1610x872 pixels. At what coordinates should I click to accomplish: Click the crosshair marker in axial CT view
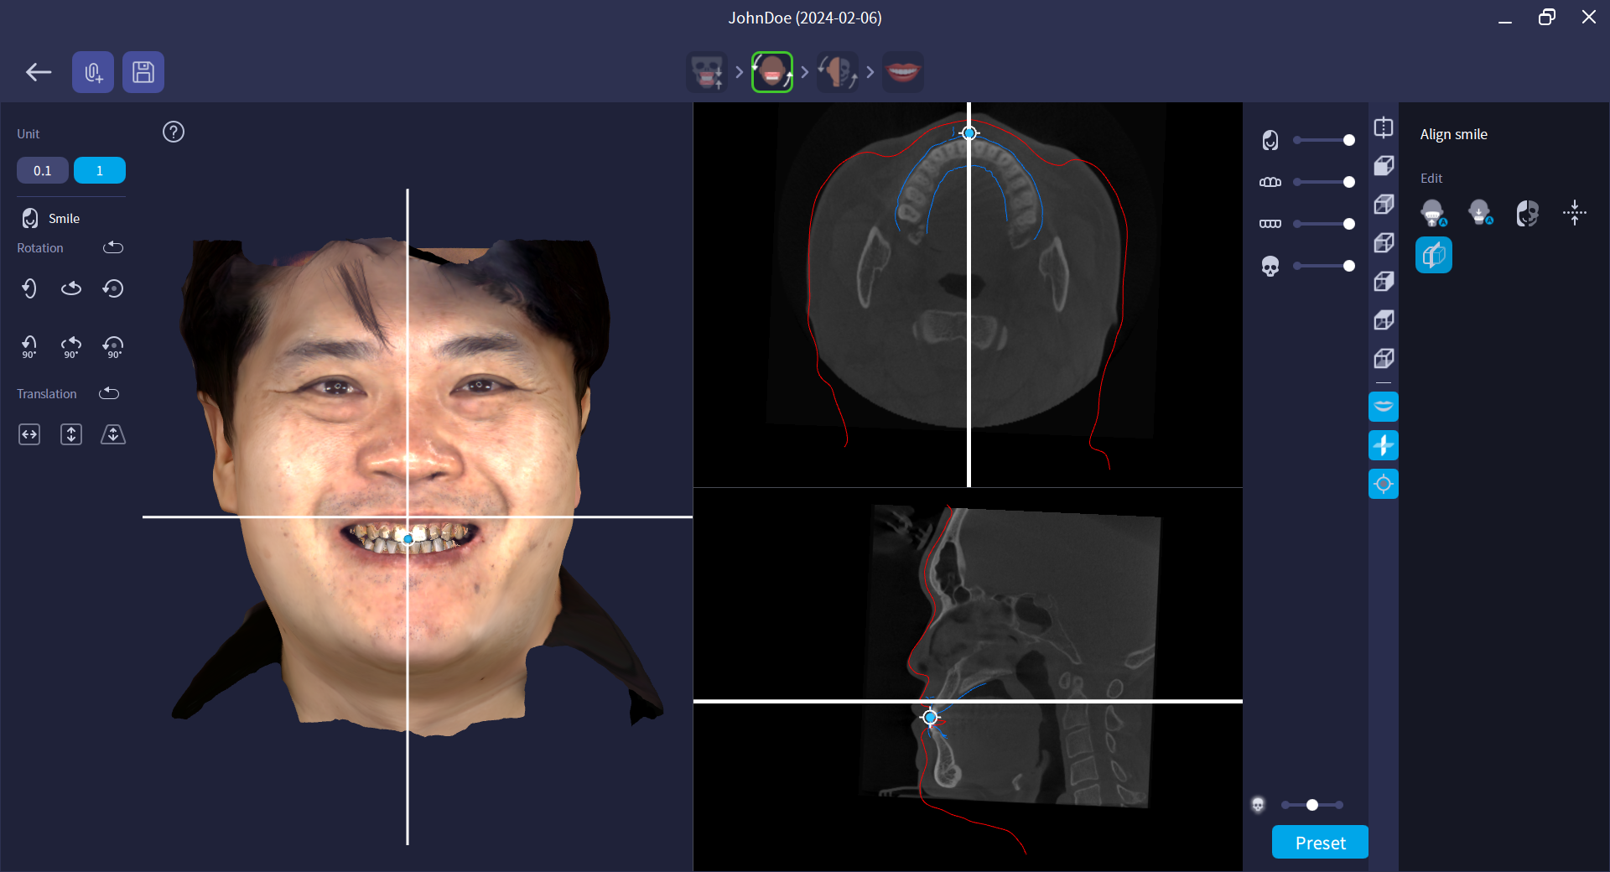[969, 133]
